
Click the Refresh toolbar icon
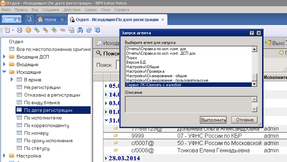[x=89, y=30]
